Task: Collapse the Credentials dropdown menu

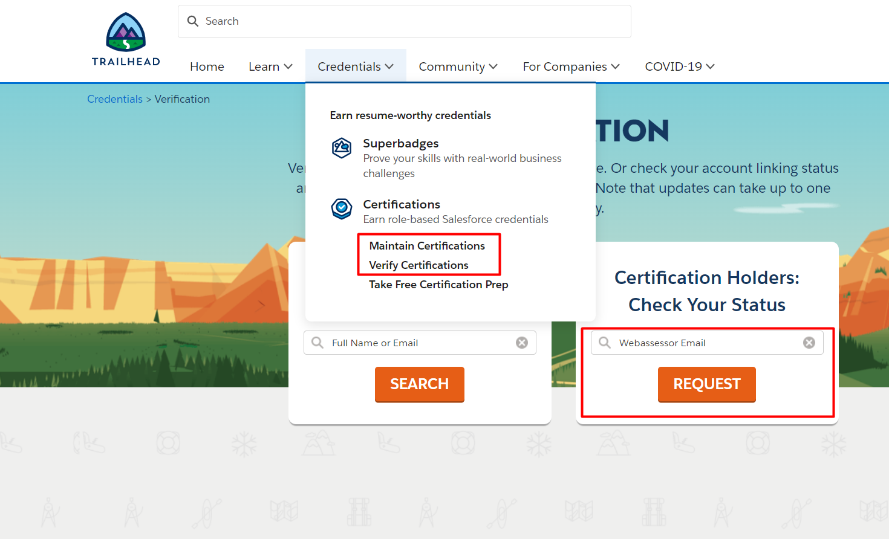Action: click(356, 66)
